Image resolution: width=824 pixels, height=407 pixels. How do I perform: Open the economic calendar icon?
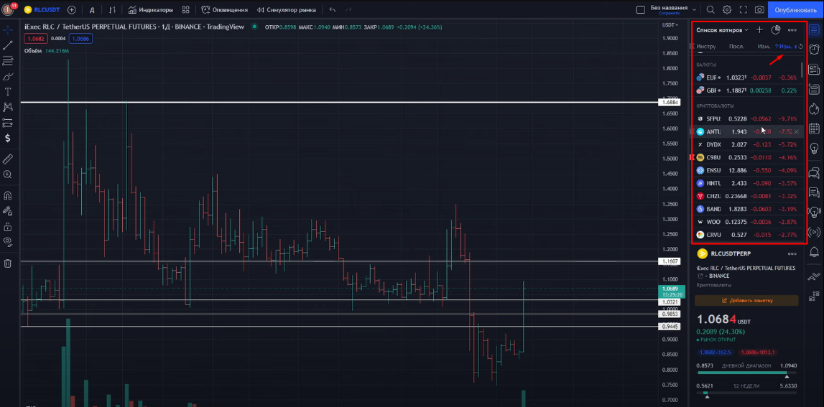pyautogui.click(x=814, y=128)
